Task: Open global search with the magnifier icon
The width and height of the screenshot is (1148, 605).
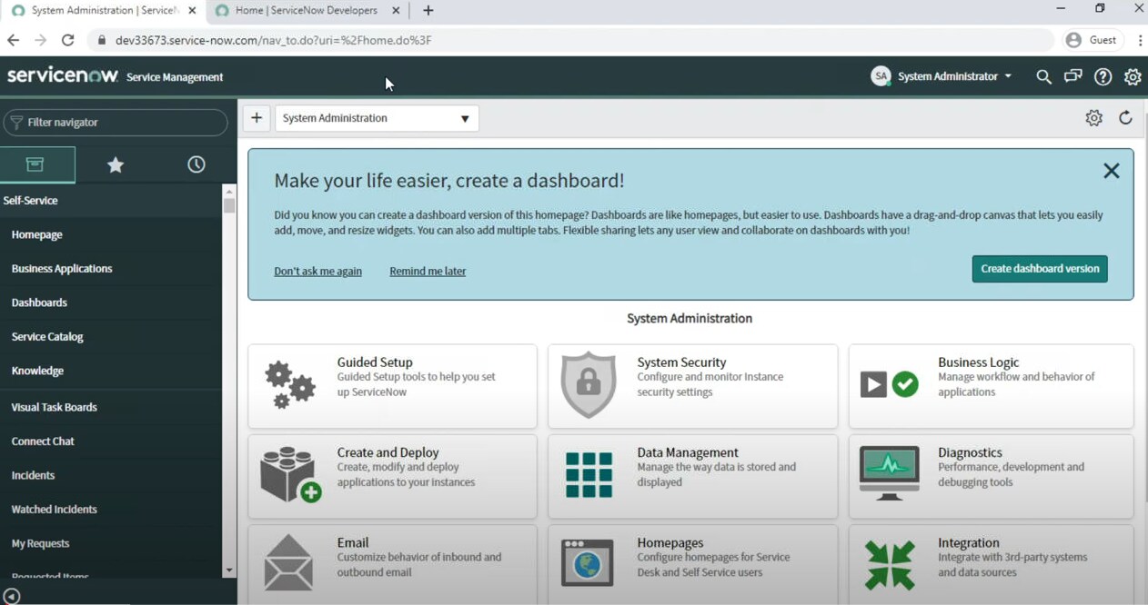Action: click(x=1043, y=76)
